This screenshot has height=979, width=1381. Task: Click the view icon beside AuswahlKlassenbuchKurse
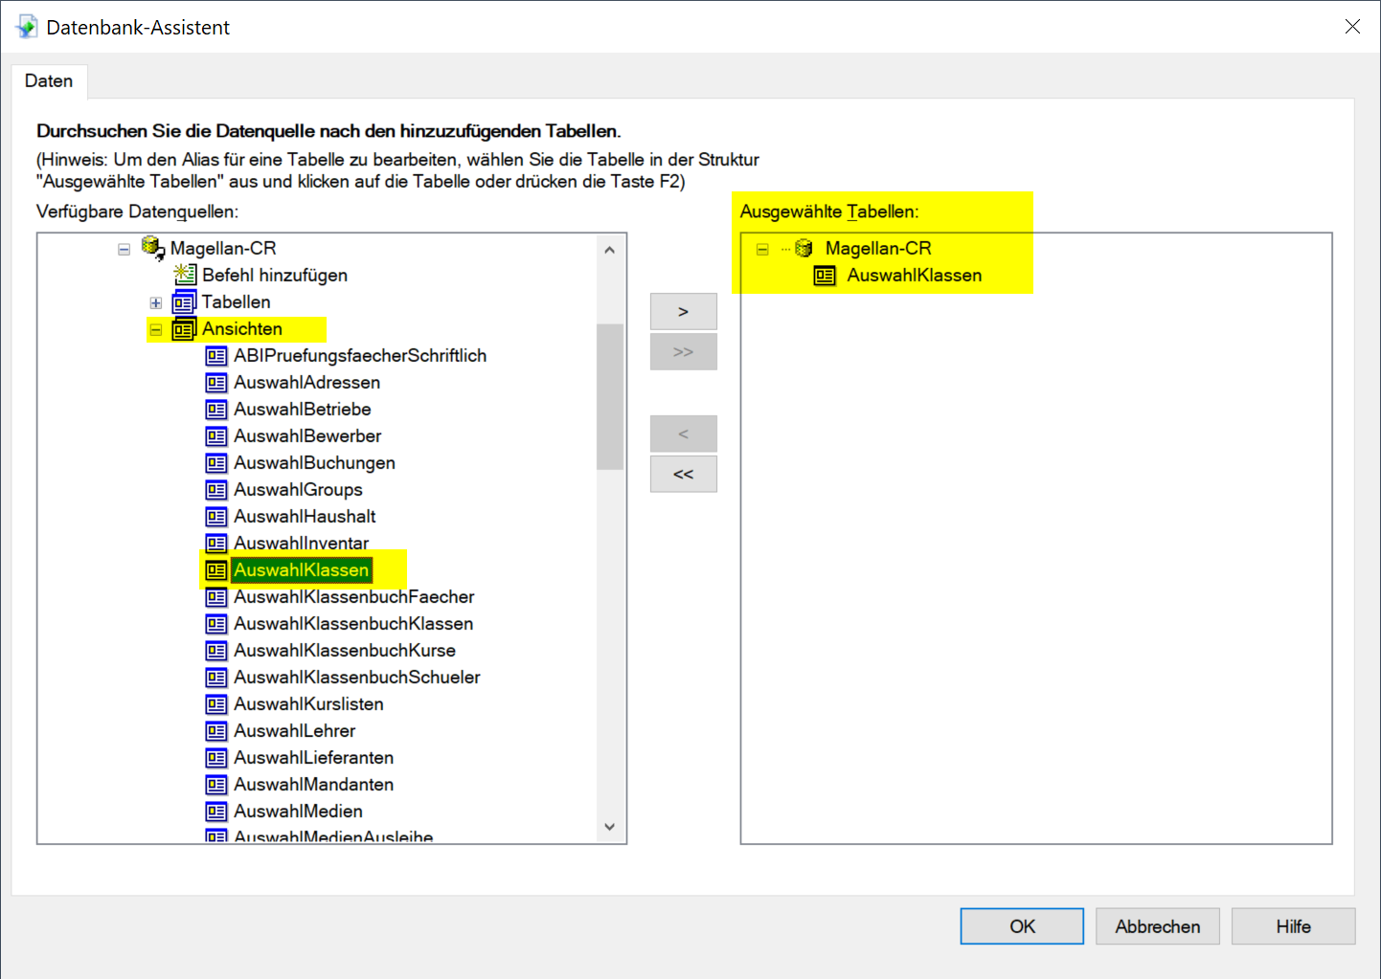tap(216, 651)
